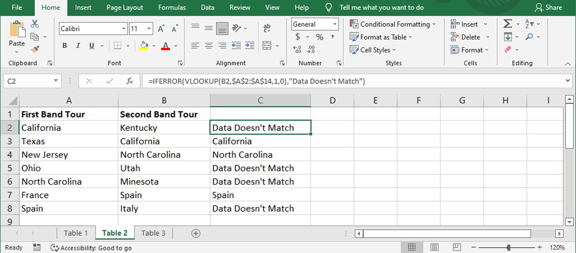
Task: Open the File tab
Action: (17, 7)
